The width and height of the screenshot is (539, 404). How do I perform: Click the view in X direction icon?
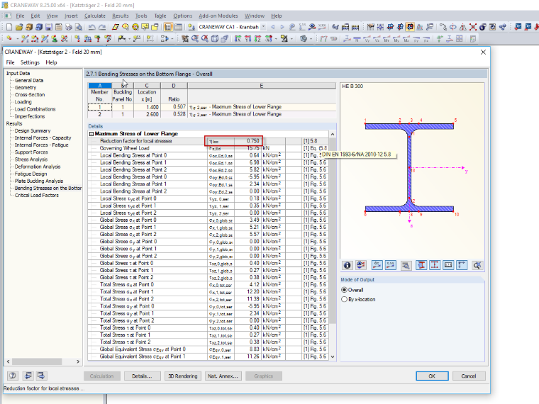pyautogui.click(x=238, y=38)
